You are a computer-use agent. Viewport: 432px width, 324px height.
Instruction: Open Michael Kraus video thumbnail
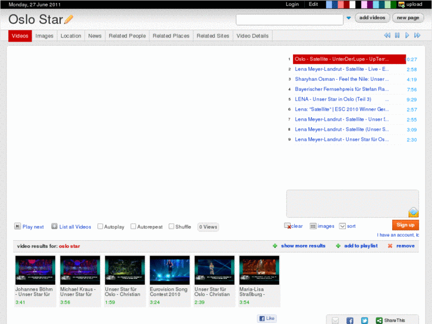80,270
